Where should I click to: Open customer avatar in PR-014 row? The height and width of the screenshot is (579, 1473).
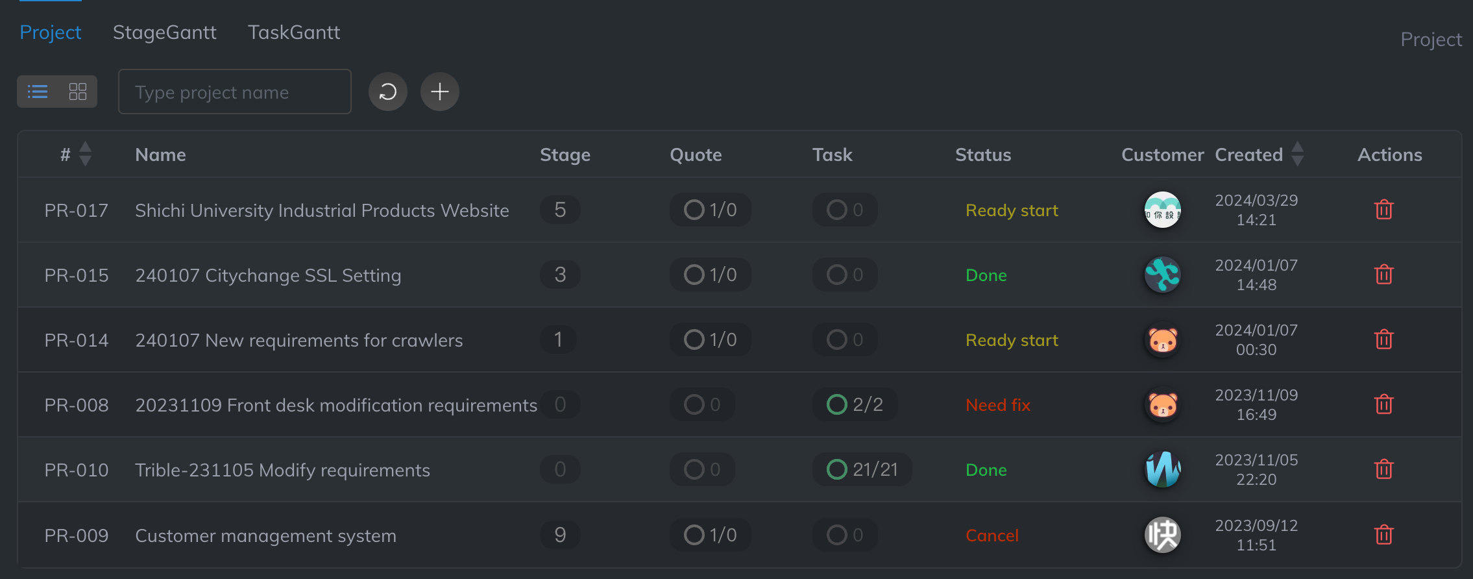click(1162, 339)
